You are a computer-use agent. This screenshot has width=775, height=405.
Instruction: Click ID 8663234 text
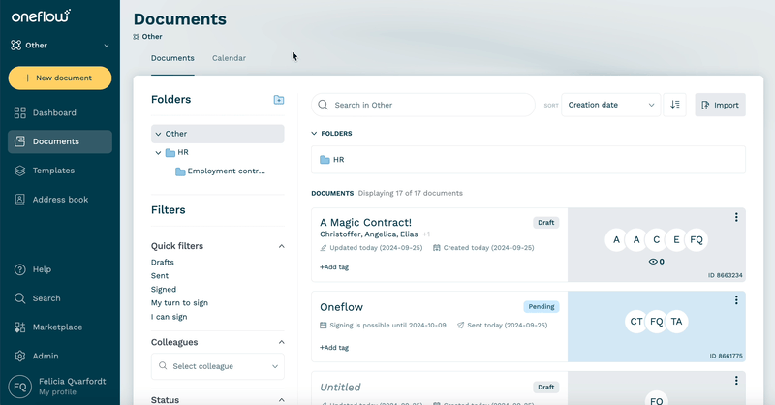(725, 275)
